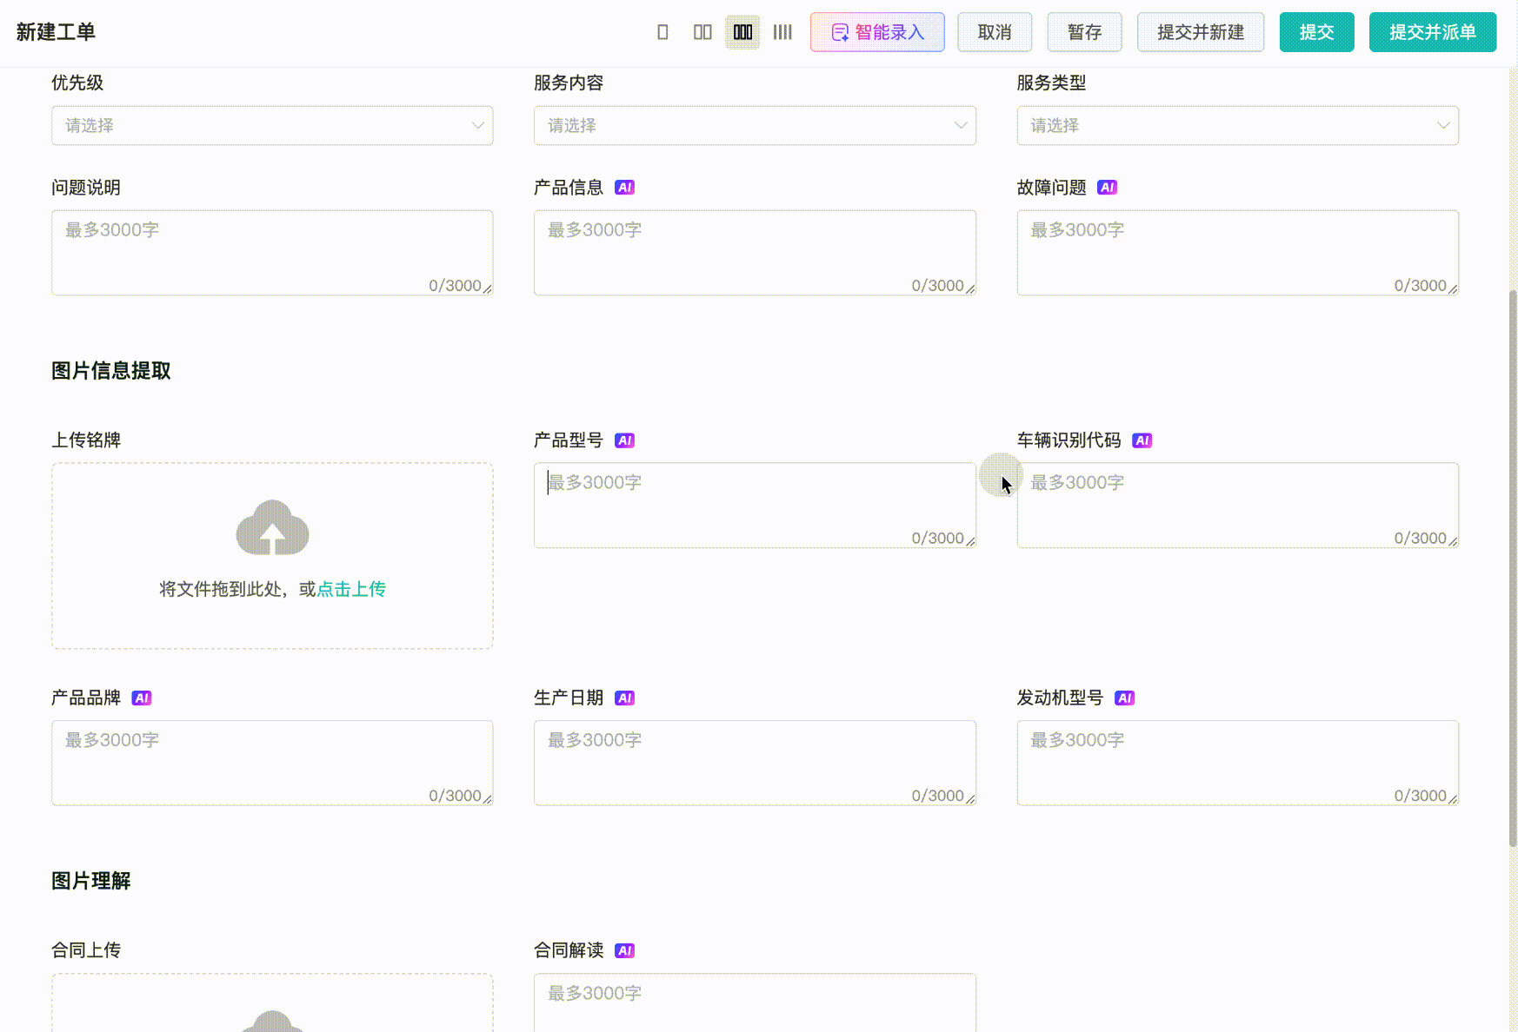Select the four-column layout icon
Screen dimensions: 1518x1032
coord(782,32)
